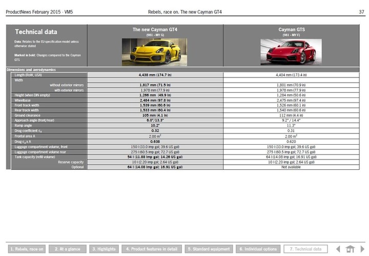Select the 'Front track width' label
Screen dimensions: 369x256
point(27,105)
